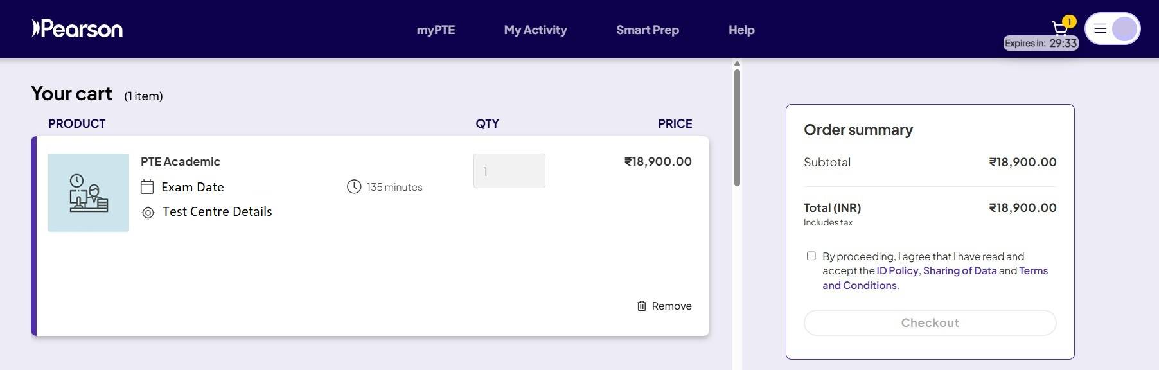This screenshot has width=1159, height=370.
Task: Open the shopping cart icon
Action: click(1059, 28)
